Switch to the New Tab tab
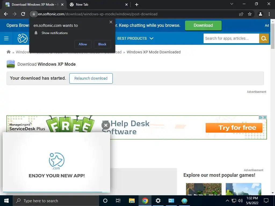Image resolution: width=275 pixels, height=206 pixels. pyautogui.click(x=98, y=5)
